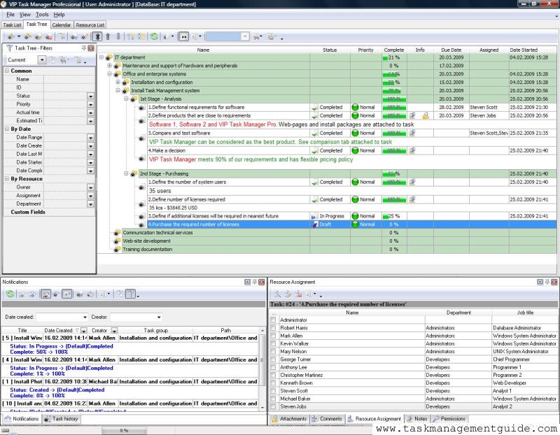Click the move task down arrow icon
Screen dimensions: 560x435
[118, 36]
